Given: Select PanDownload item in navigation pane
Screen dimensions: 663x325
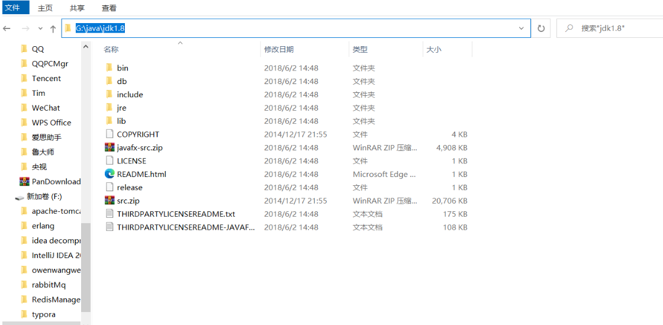Looking at the screenshot, I should [56, 182].
